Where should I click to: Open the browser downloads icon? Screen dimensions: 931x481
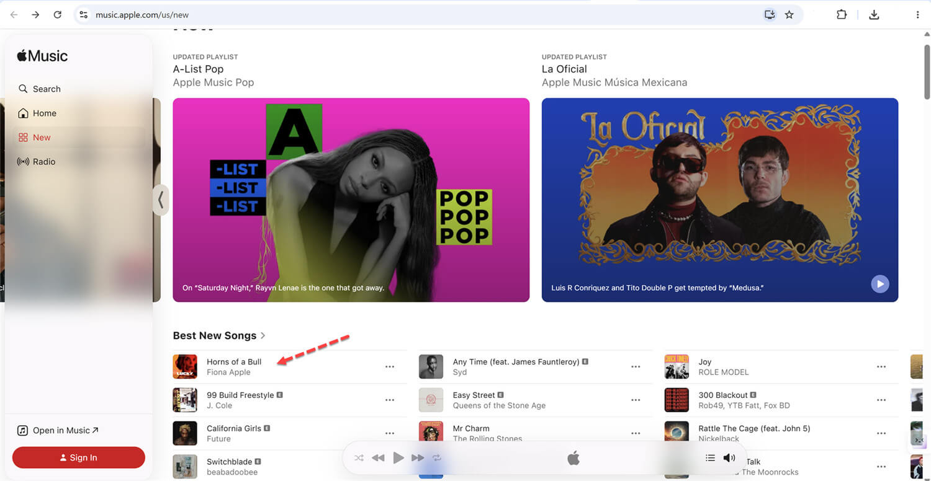coord(874,15)
